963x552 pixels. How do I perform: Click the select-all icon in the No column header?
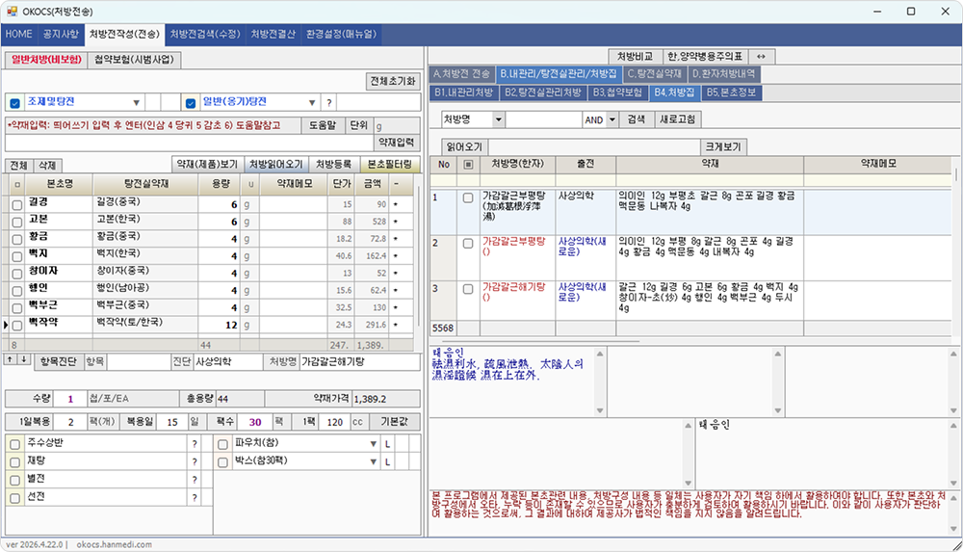coord(468,164)
